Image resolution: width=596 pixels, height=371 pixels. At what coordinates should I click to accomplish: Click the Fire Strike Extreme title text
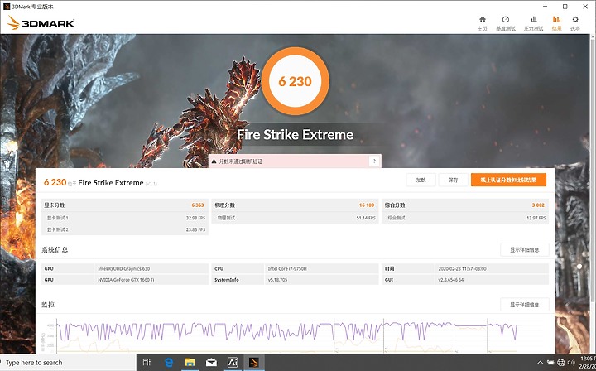[295, 134]
